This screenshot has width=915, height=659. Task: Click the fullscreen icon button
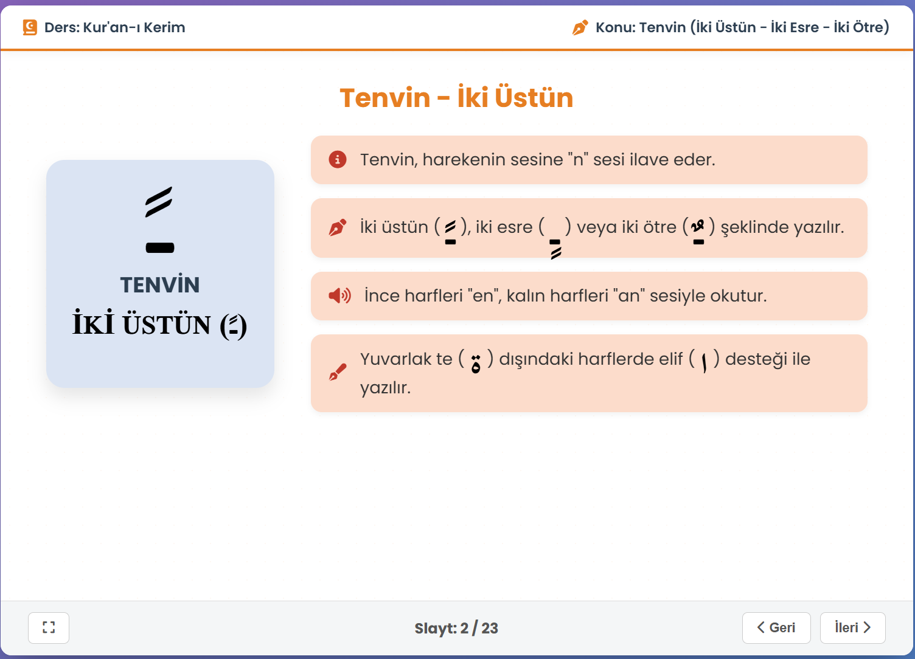pos(49,627)
